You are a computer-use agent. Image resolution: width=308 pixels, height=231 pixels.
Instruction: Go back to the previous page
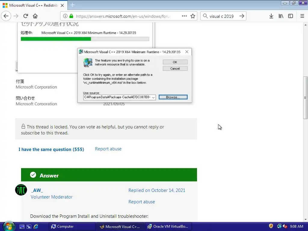6,16
